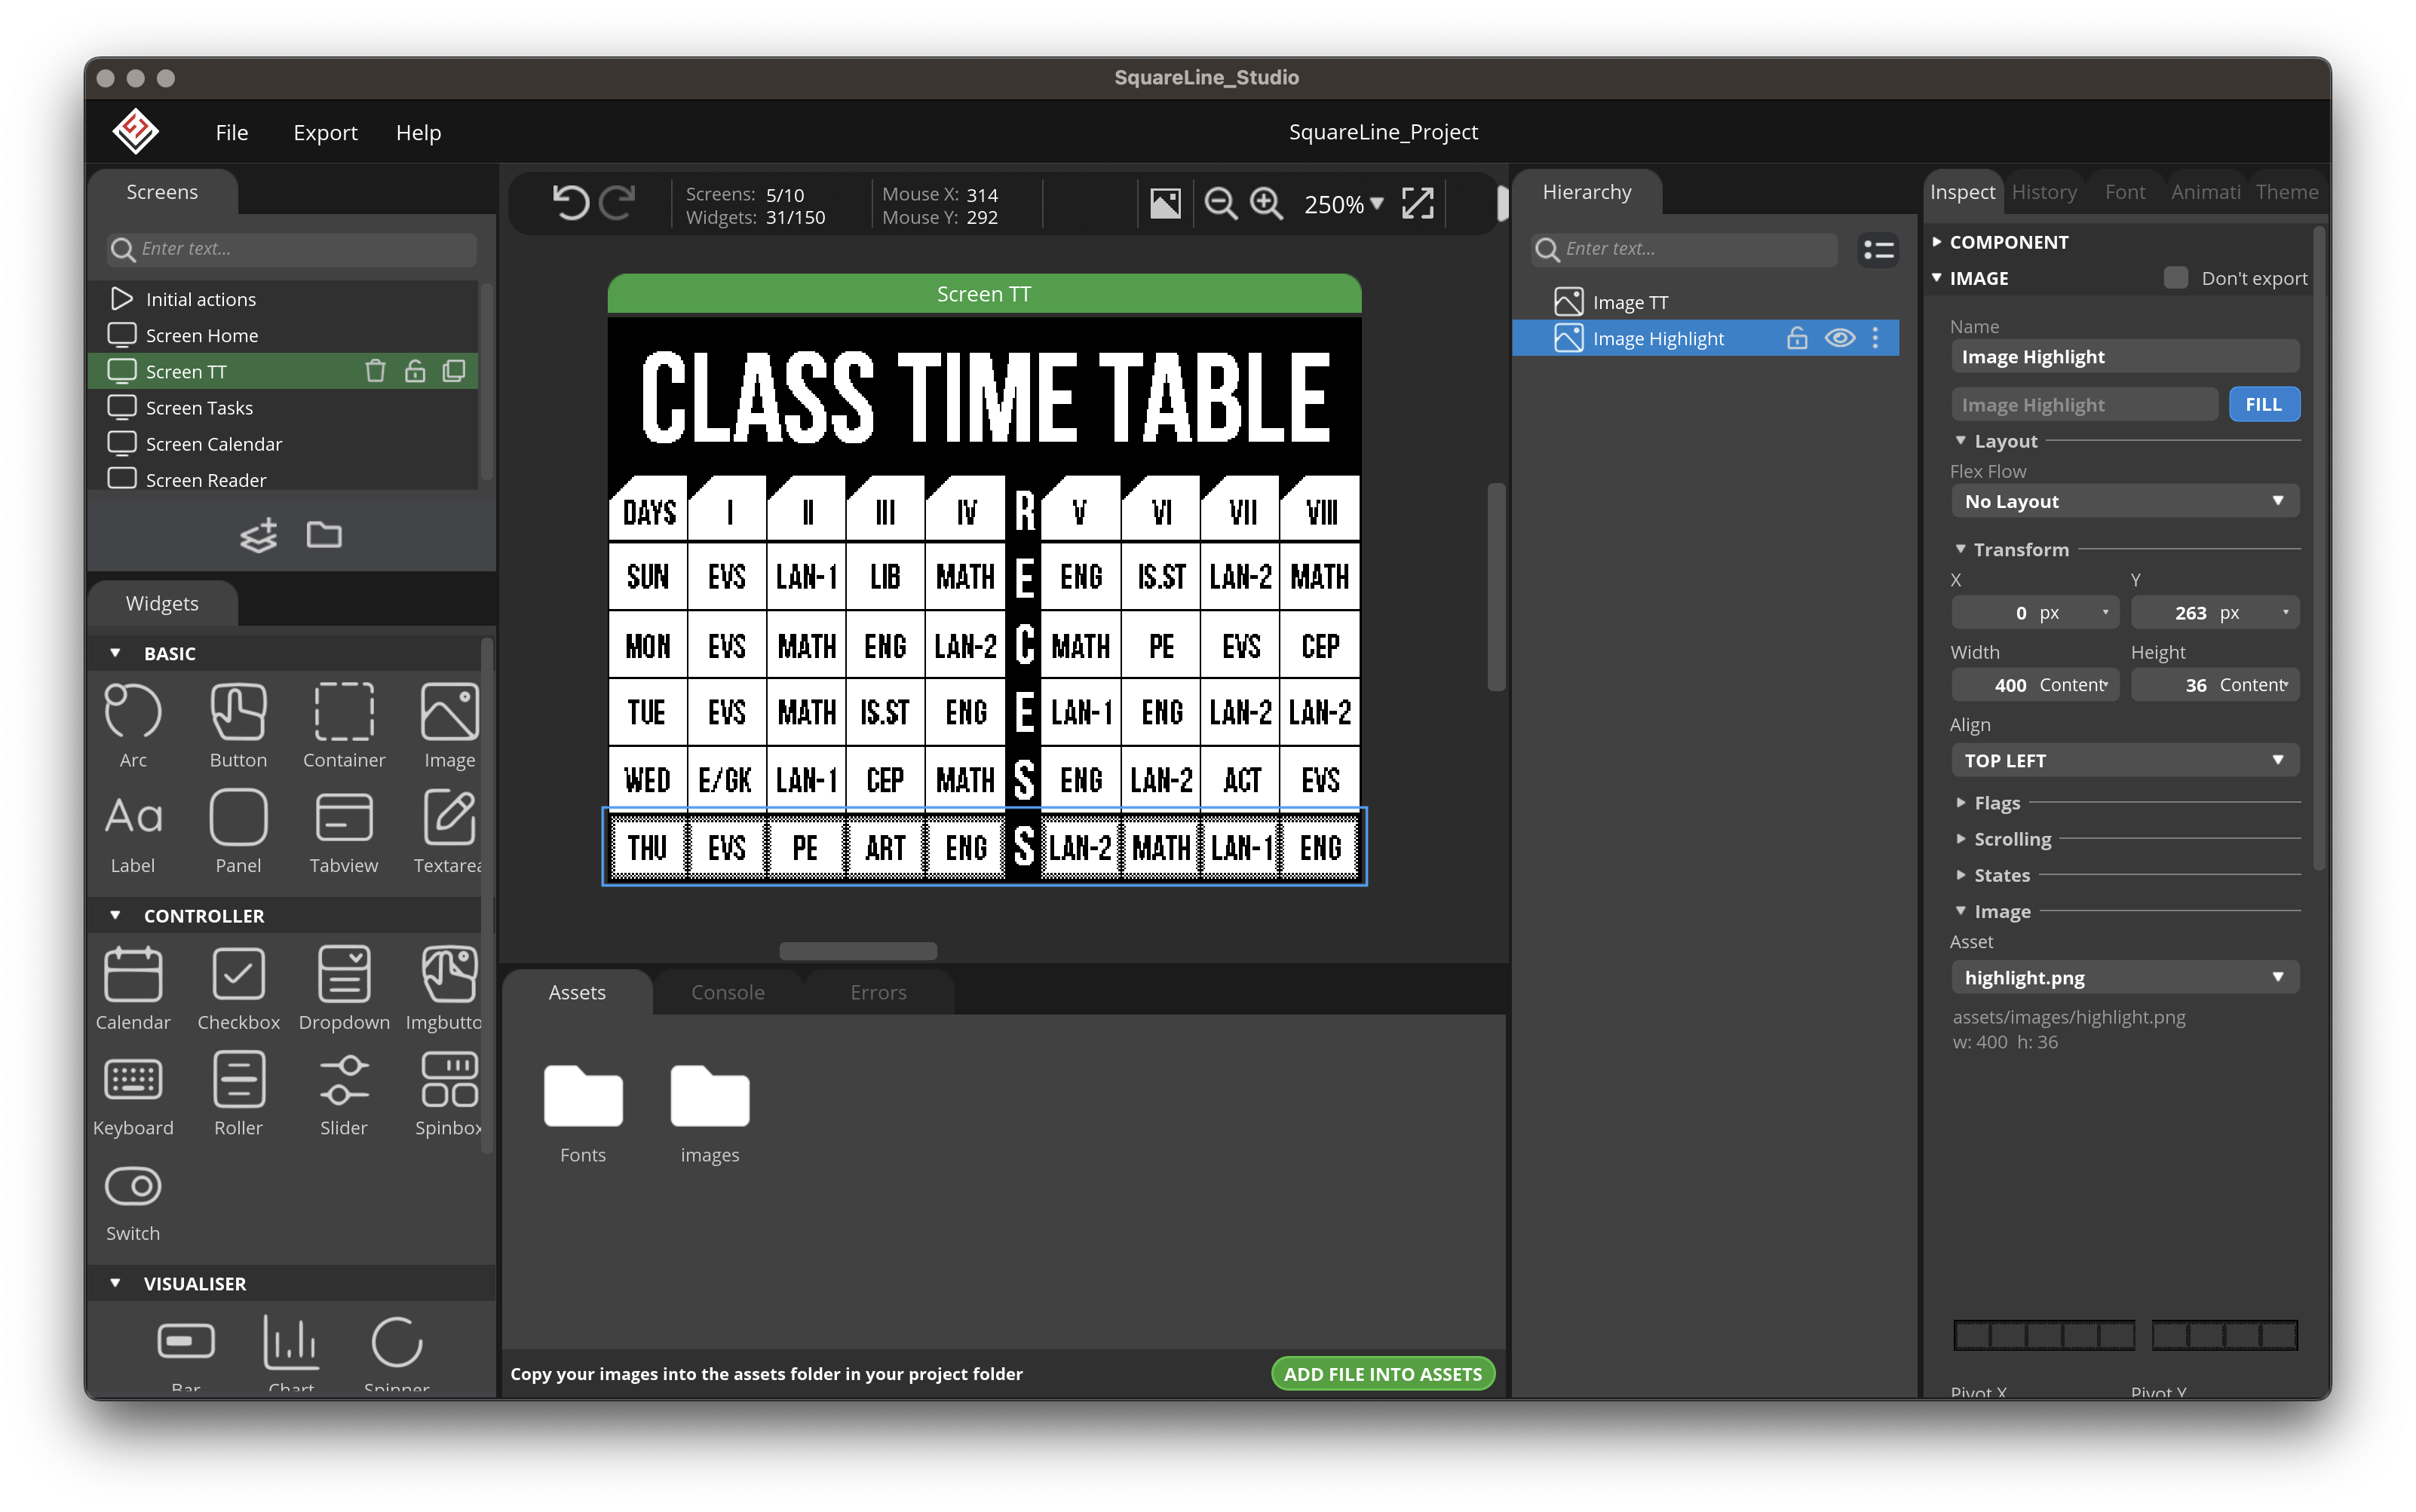The image size is (2416, 1512).
Task: Toggle visibility eye for Image Highlight
Action: [x=1838, y=338]
